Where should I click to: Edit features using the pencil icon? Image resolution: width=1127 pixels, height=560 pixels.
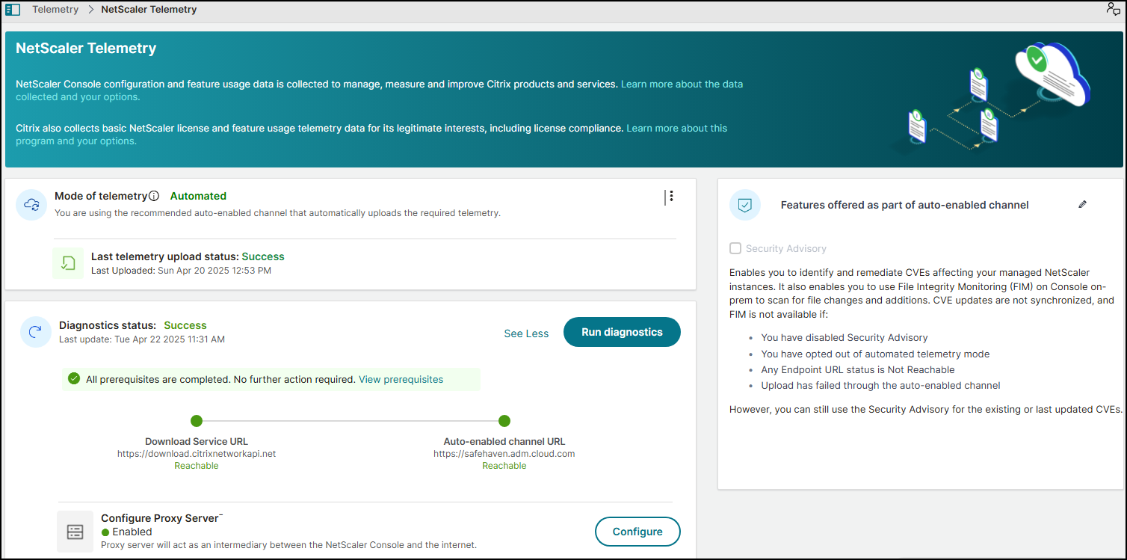point(1083,204)
